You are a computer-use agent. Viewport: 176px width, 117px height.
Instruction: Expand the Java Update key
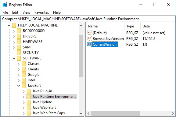23,102
